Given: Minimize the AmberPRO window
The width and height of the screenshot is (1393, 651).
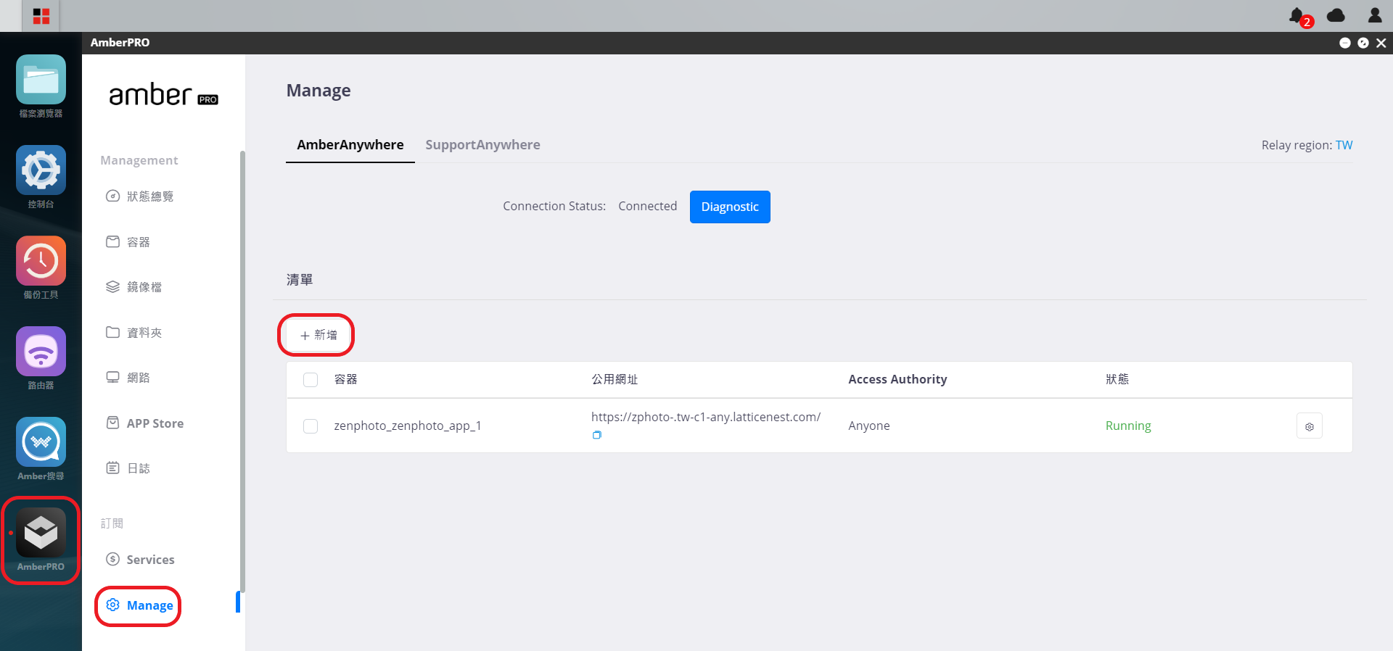Looking at the screenshot, I should [x=1344, y=43].
